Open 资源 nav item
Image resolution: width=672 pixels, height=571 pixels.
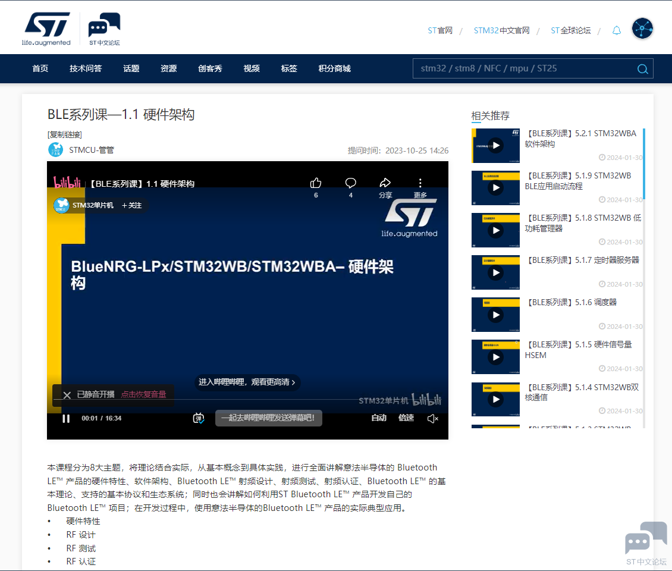(x=169, y=68)
